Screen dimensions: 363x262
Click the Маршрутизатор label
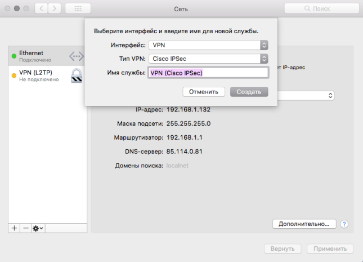(138, 137)
